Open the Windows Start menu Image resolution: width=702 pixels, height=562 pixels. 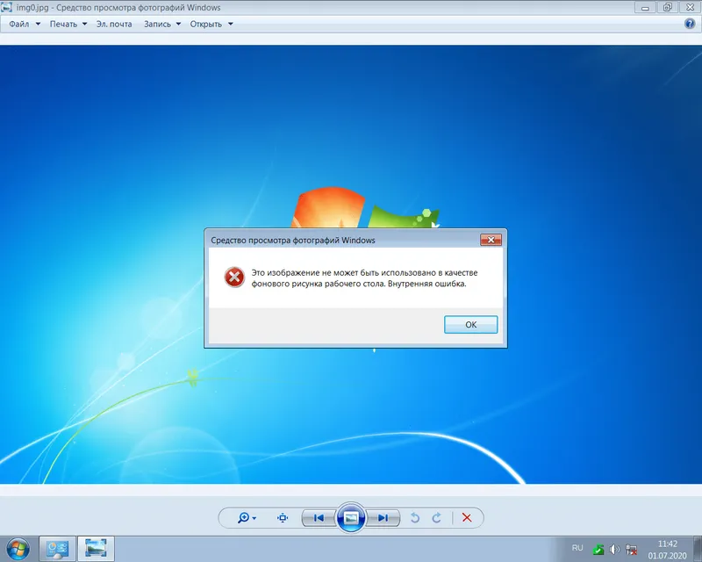(x=18, y=549)
